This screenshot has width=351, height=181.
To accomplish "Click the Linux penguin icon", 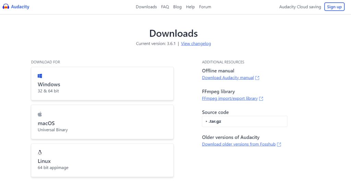I will [40, 153].
